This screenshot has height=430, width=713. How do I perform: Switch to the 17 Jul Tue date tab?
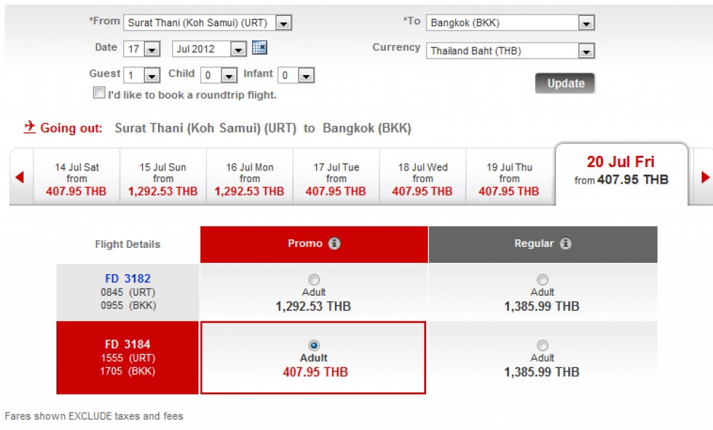[336, 179]
